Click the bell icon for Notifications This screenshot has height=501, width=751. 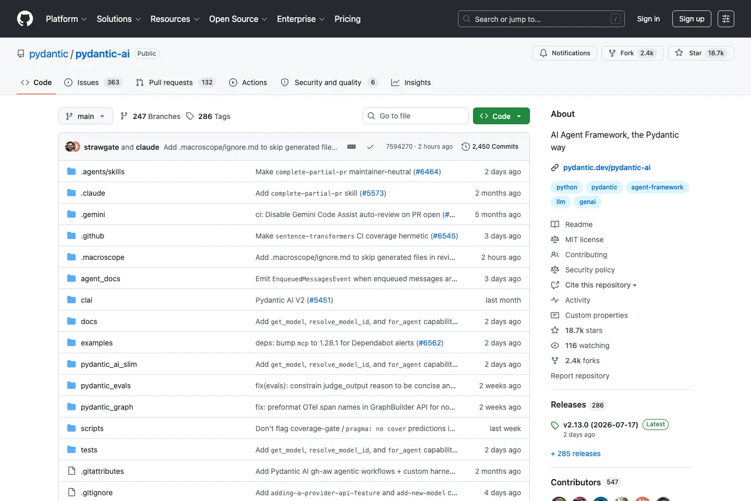(543, 53)
